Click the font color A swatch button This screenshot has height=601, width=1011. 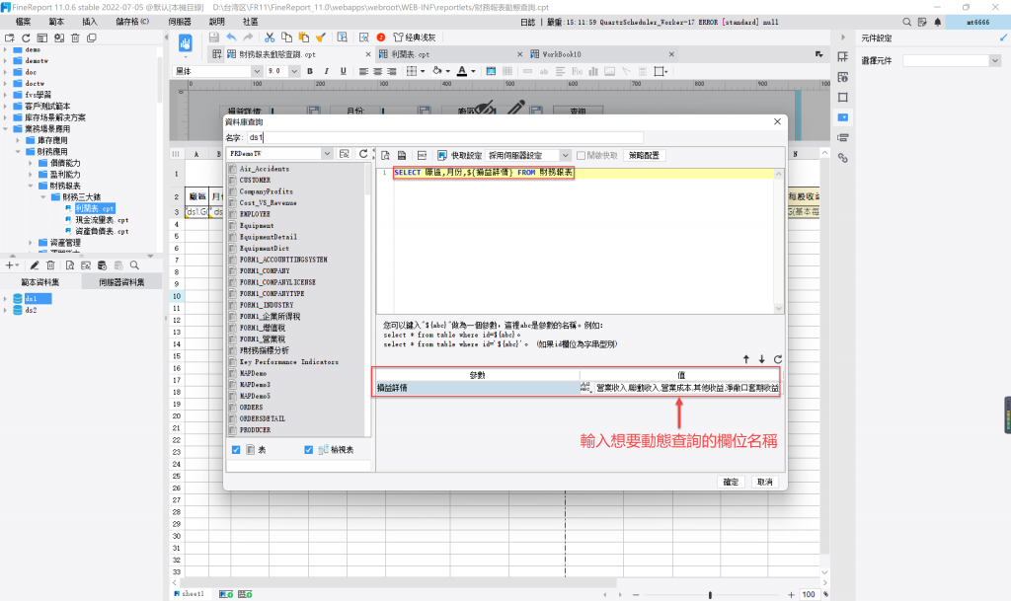tap(462, 71)
